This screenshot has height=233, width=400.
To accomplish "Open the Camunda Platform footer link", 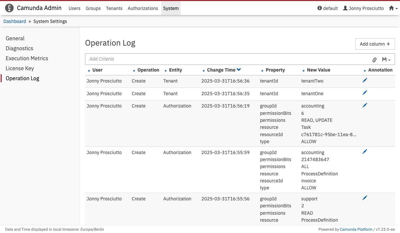I will click(356, 229).
